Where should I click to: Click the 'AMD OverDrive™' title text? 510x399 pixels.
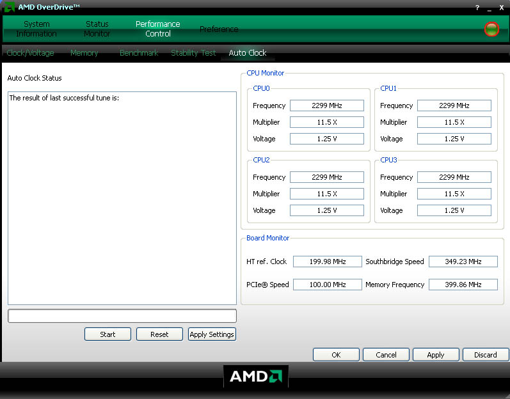point(49,7)
